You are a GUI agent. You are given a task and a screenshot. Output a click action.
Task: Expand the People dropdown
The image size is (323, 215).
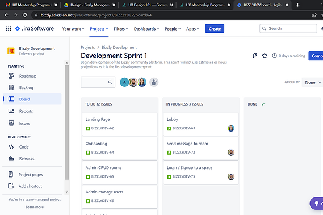tap(173, 29)
